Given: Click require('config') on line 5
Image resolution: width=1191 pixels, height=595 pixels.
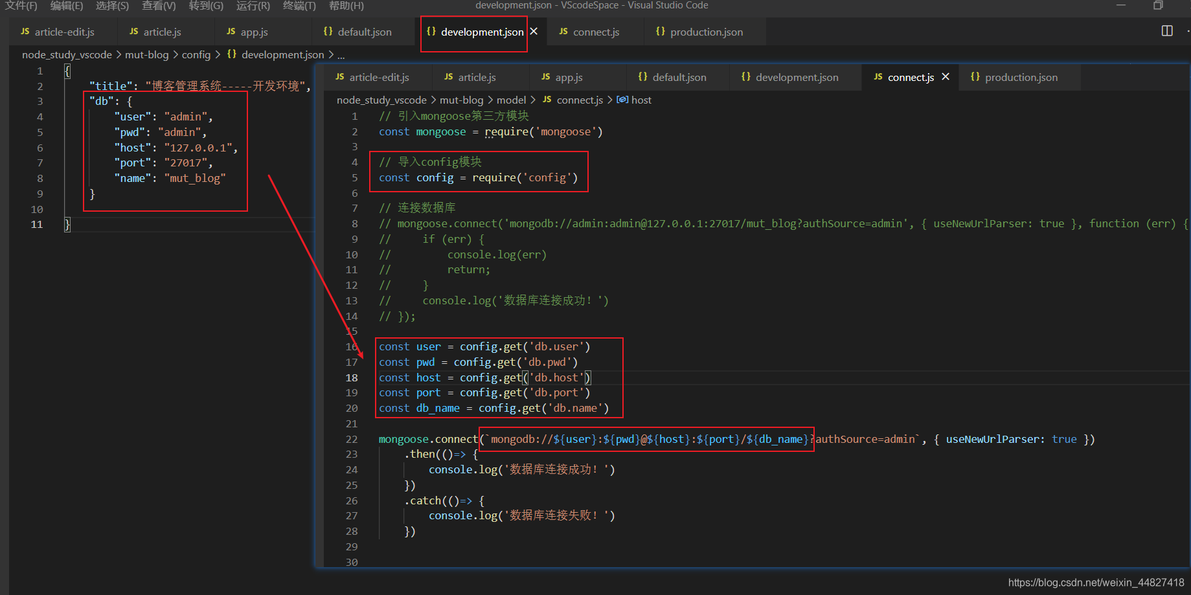Looking at the screenshot, I should click(x=525, y=177).
